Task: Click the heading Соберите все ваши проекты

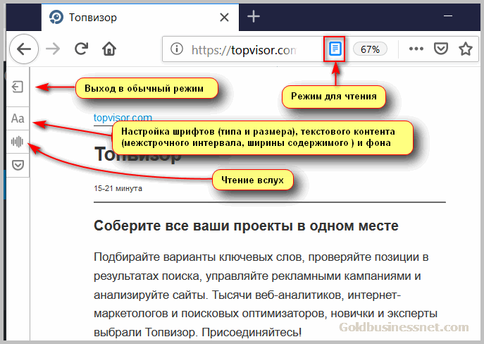Action: [x=246, y=226]
